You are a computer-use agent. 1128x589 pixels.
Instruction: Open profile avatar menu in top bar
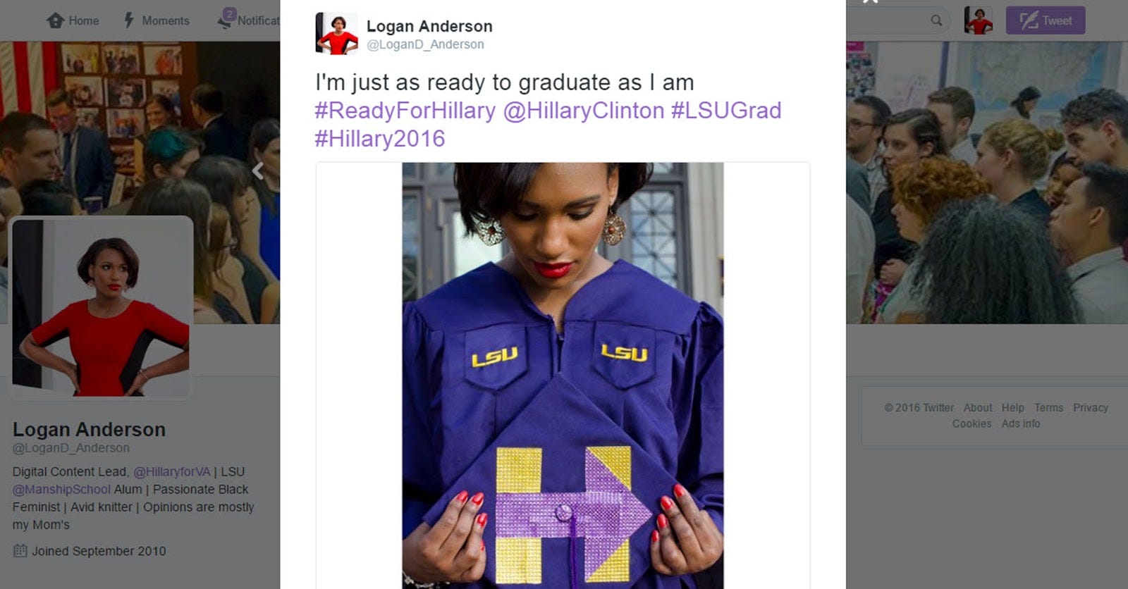pyautogui.click(x=979, y=20)
